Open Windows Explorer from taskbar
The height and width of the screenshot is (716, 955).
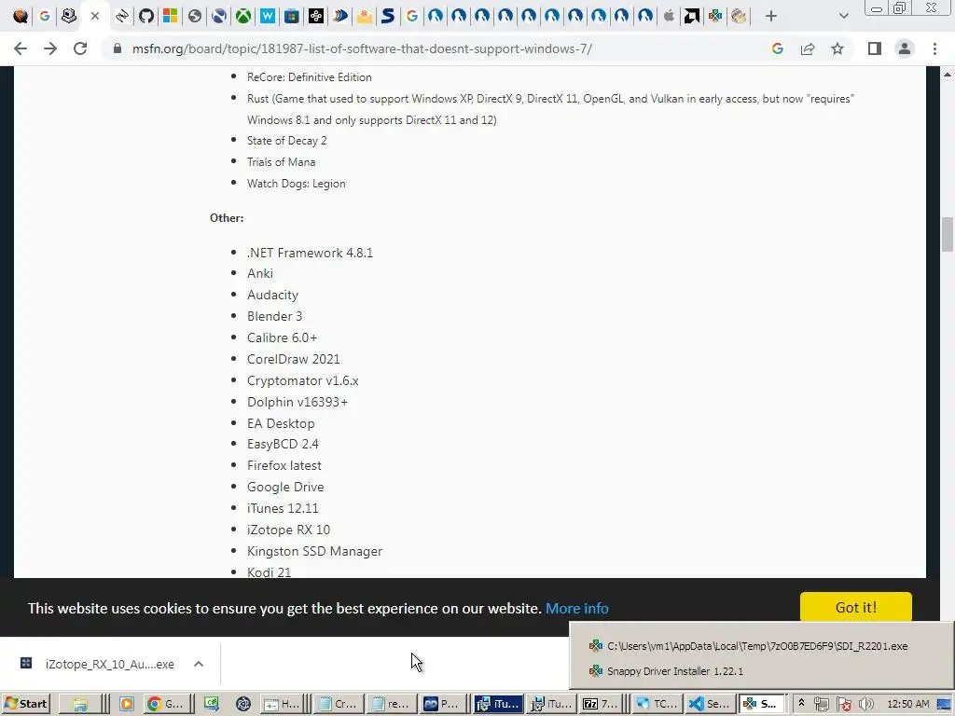pos(80,704)
